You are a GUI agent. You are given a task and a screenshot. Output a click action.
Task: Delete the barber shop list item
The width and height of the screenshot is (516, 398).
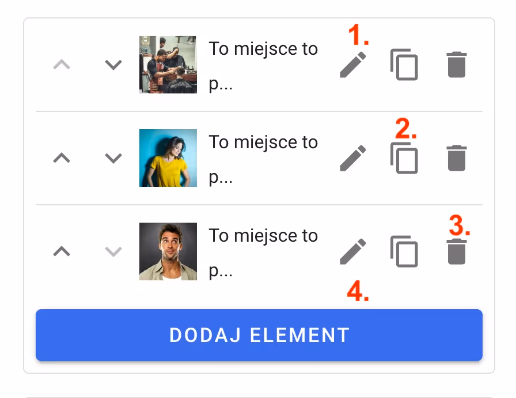click(x=457, y=65)
